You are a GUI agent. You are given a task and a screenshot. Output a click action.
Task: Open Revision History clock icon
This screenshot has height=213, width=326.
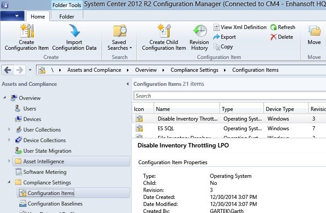coord(200,31)
